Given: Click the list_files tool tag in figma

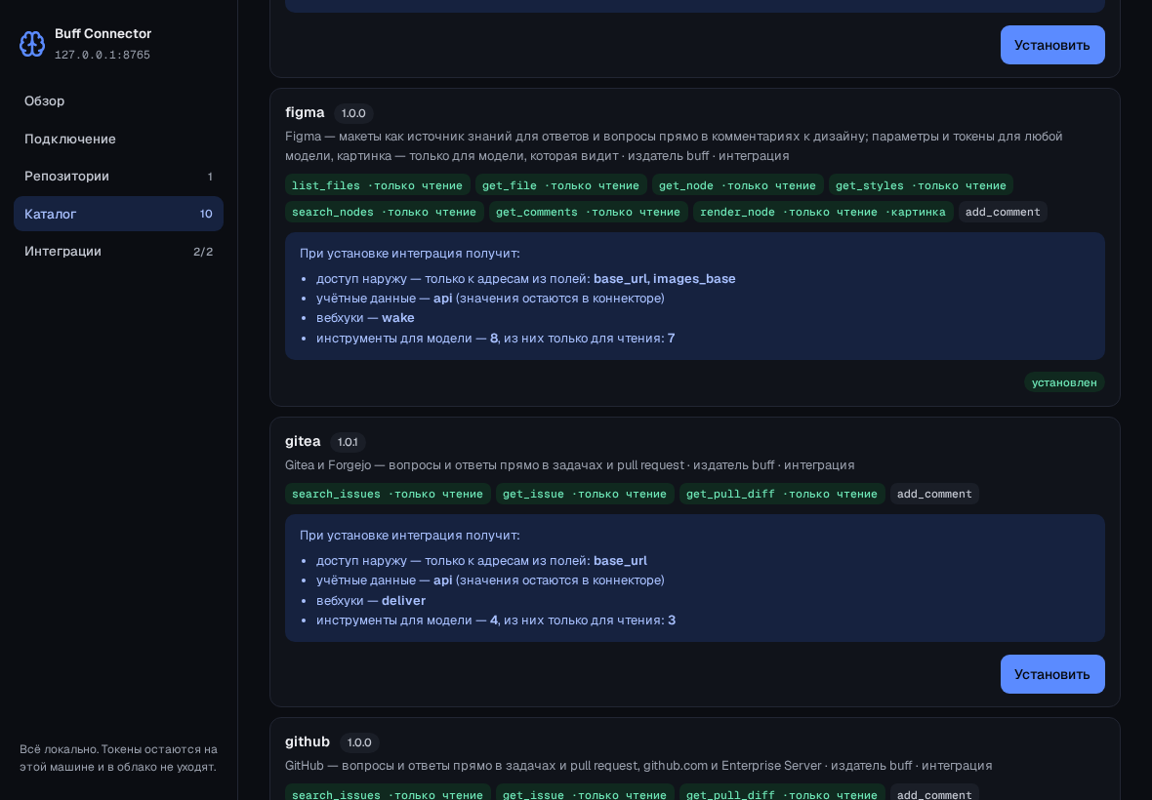Looking at the screenshot, I should click(378, 185).
